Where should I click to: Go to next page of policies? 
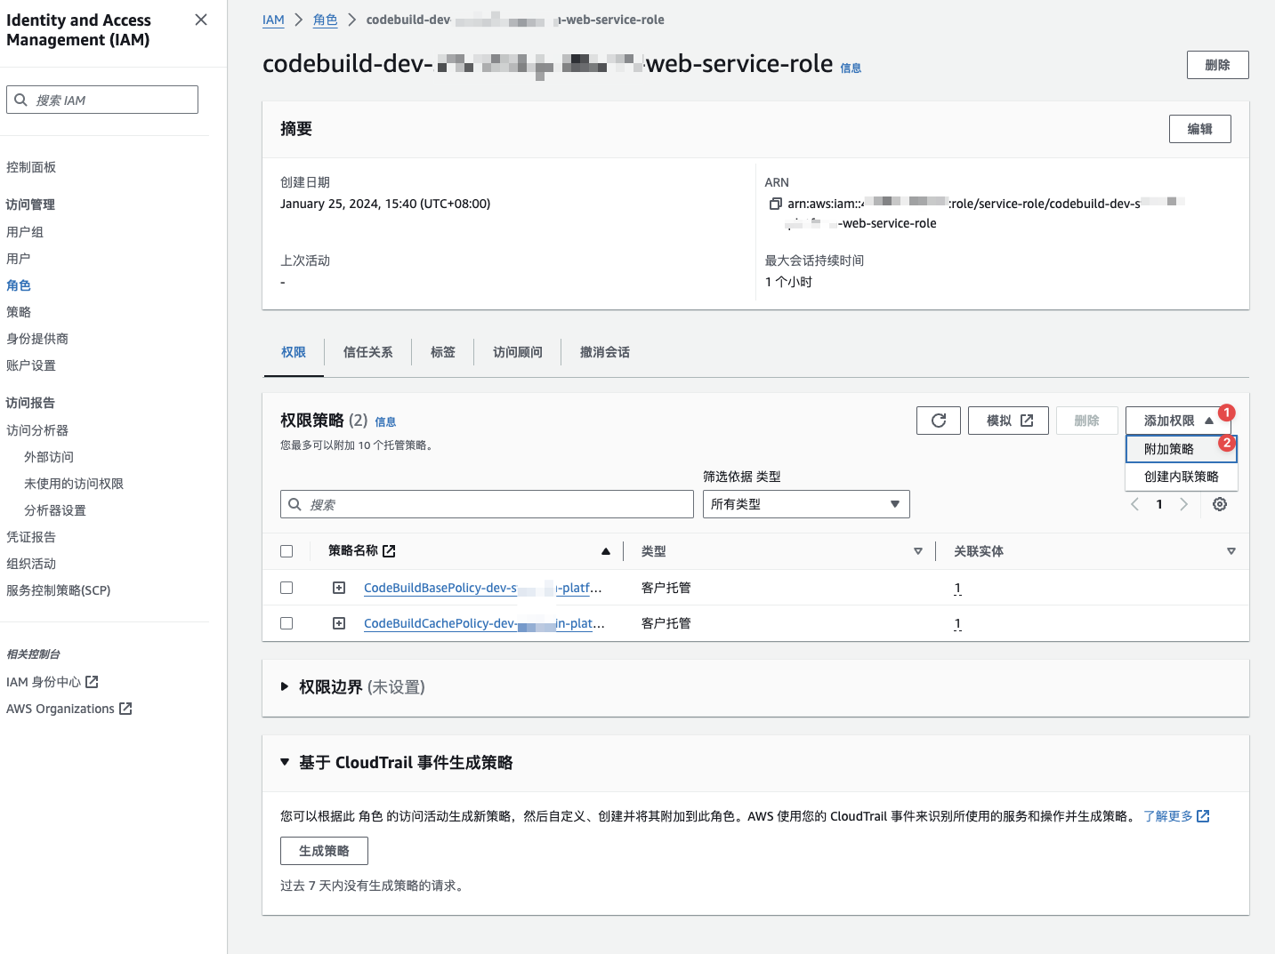click(x=1183, y=504)
